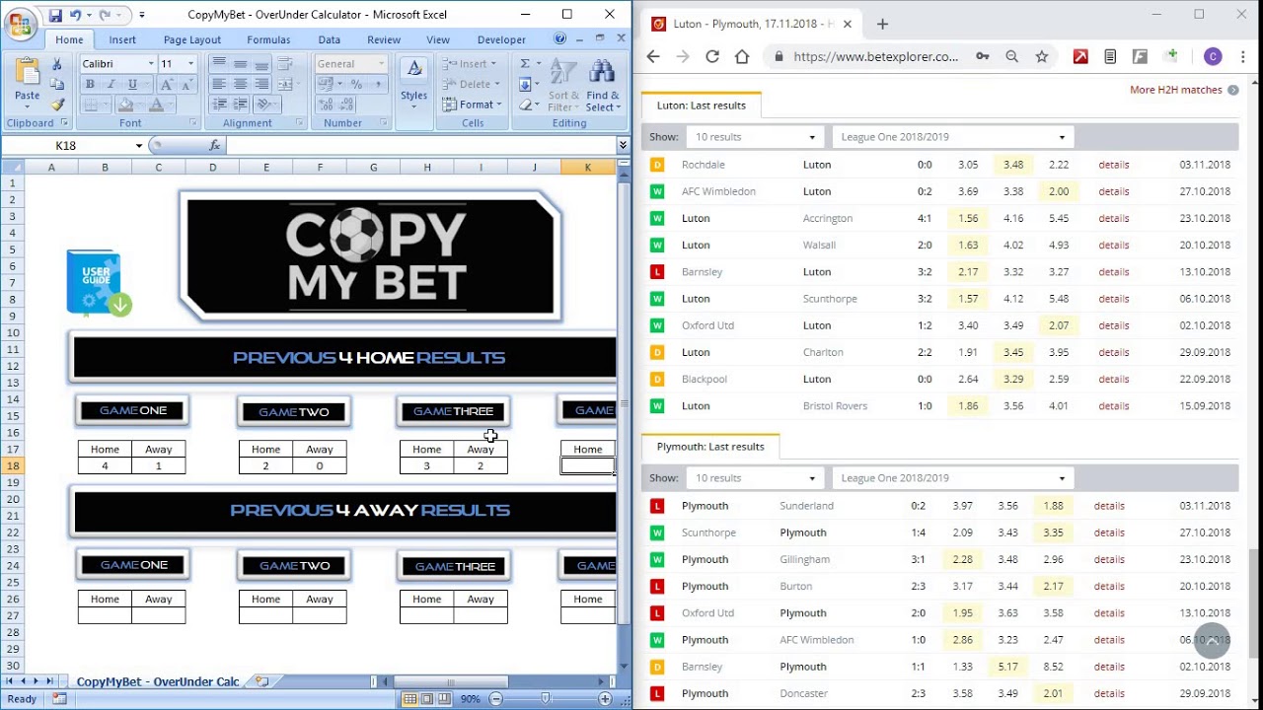Open the Font name Calibri dropdown
This screenshot has height=710, width=1263.
coord(151,64)
